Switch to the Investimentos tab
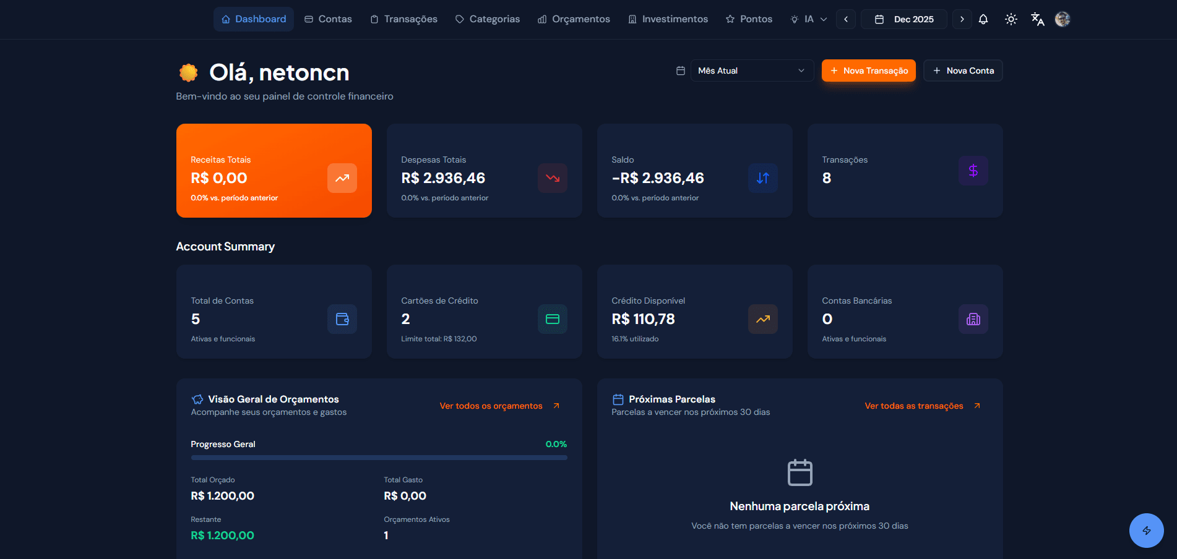 tap(668, 19)
